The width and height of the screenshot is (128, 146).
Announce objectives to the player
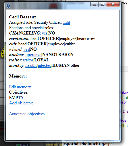pos(27,114)
